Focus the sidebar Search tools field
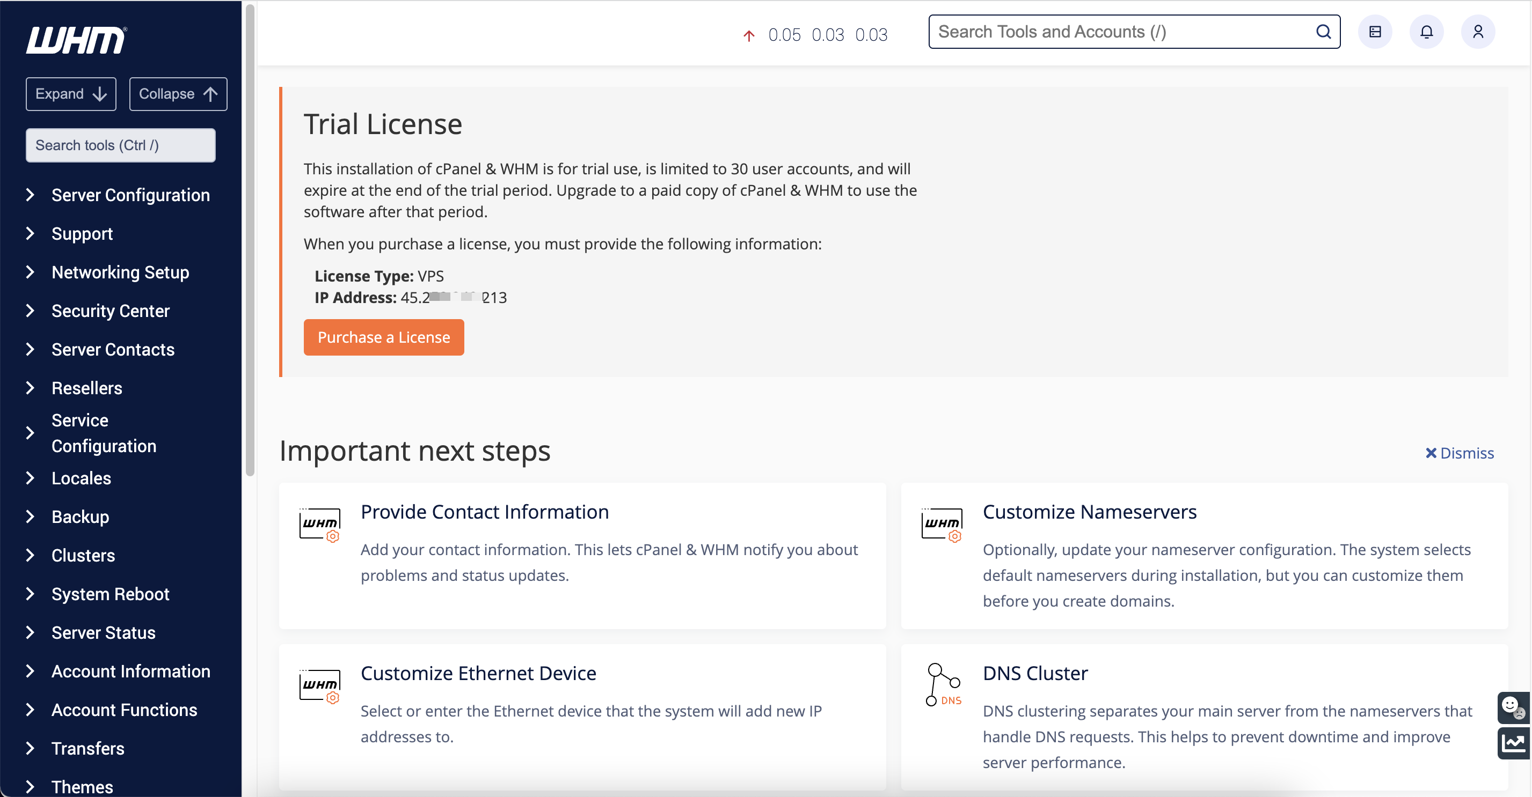The image size is (1532, 797). 121,145
